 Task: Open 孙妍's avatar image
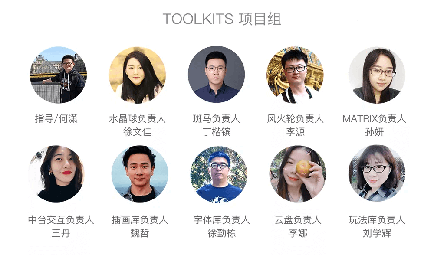377,75
